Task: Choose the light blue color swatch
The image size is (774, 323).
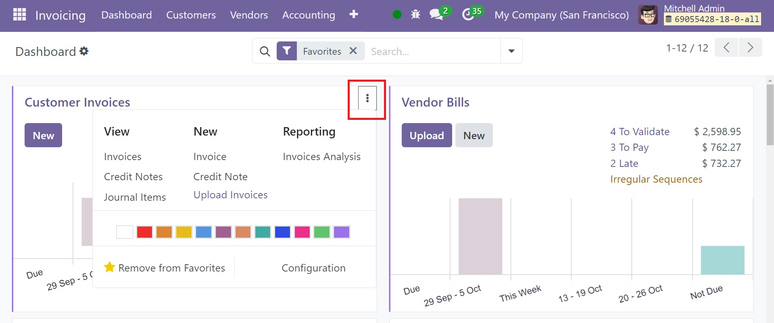Action: point(204,232)
